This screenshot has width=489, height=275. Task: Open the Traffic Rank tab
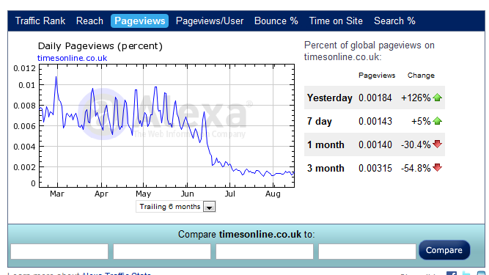pos(40,21)
